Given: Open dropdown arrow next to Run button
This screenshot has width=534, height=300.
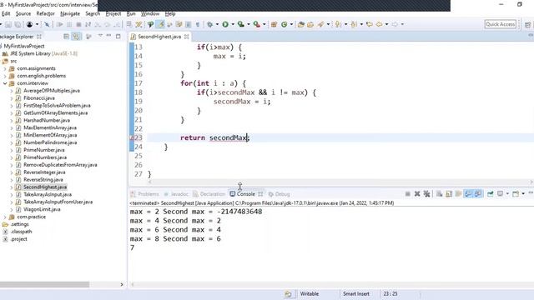Looking at the screenshot, I should (x=233, y=24).
